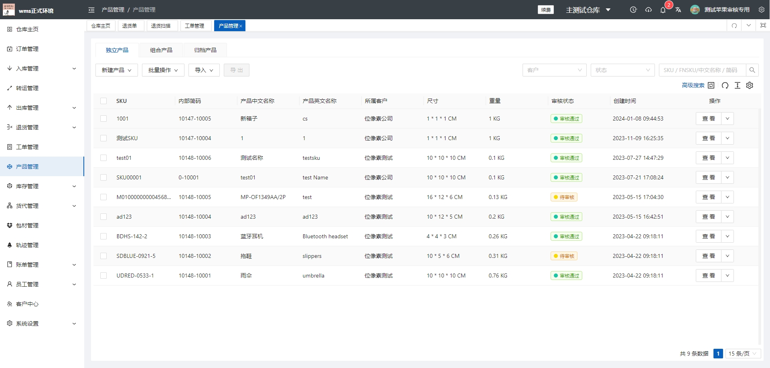
Task: Open more actions arrow for row 1001
Action: point(727,119)
